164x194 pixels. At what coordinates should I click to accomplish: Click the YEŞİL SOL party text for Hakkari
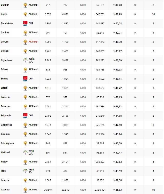tap(32, 152)
